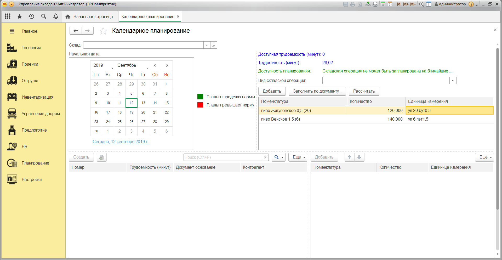Click the Поиск (Ctrl+F) search field
The width and height of the screenshot is (502, 260).
tap(223, 157)
